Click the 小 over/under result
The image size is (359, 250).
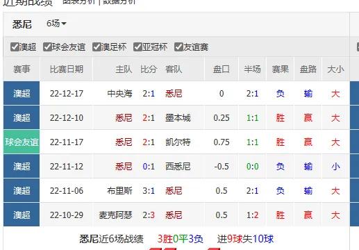tap(335, 166)
